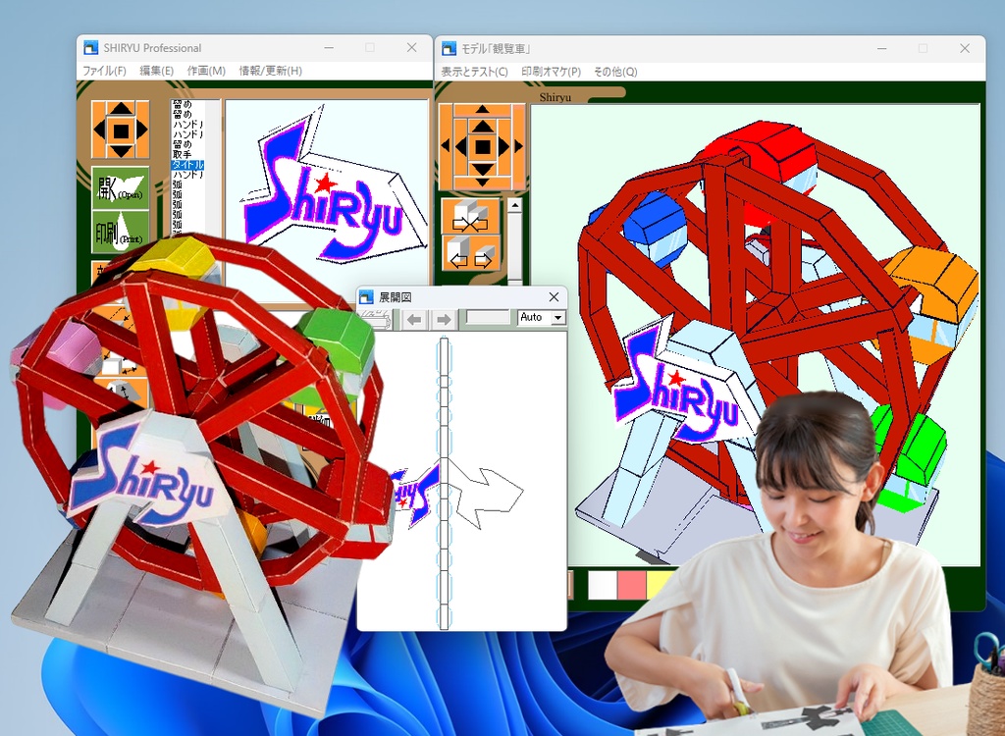Viewport: 1005px width, 736px height.
Task: Open the ファイル(F) menu in SHIRYU Professional
Action: (104, 71)
